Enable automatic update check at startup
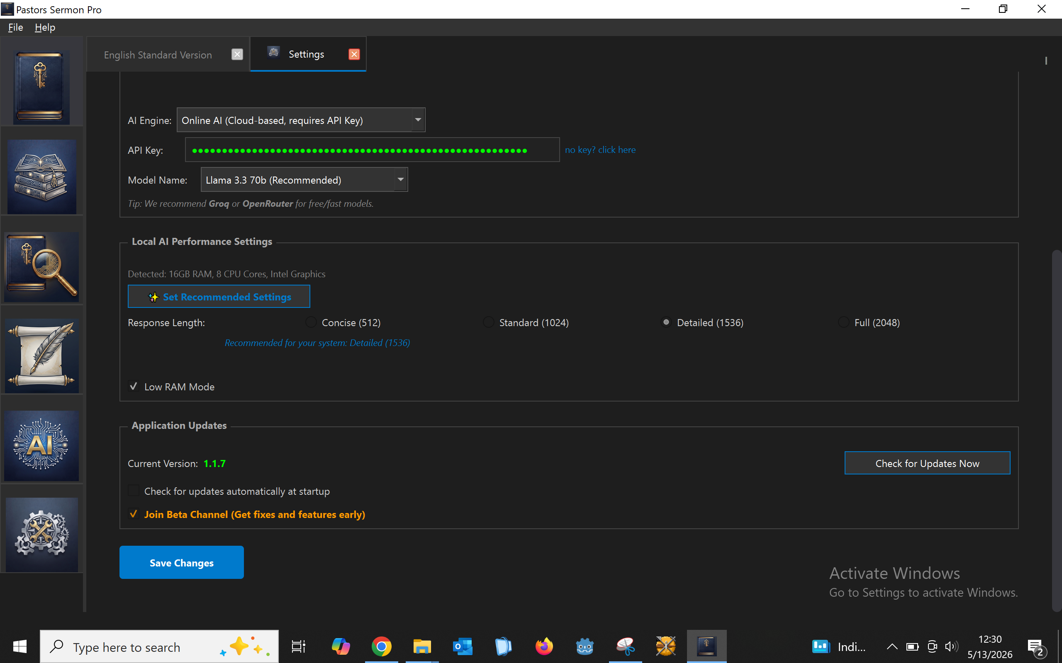The width and height of the screenshot is (1062, 663). pos(134,491)
